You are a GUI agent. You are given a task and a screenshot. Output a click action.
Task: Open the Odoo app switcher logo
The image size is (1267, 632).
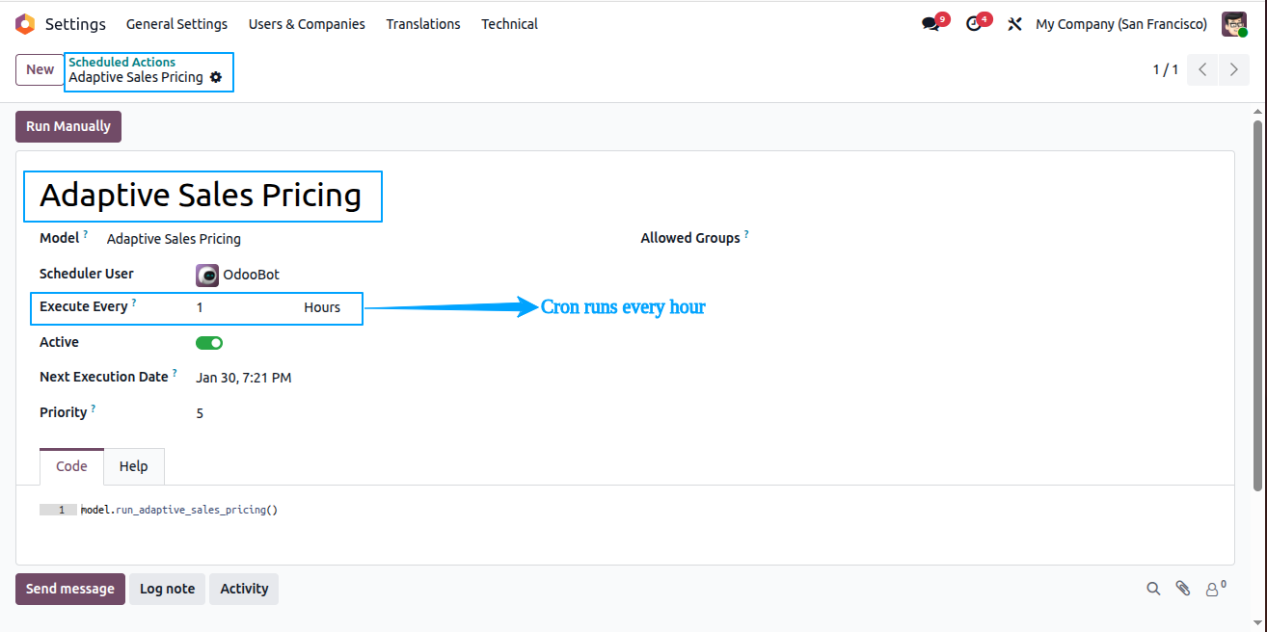[x=25, y=24]
